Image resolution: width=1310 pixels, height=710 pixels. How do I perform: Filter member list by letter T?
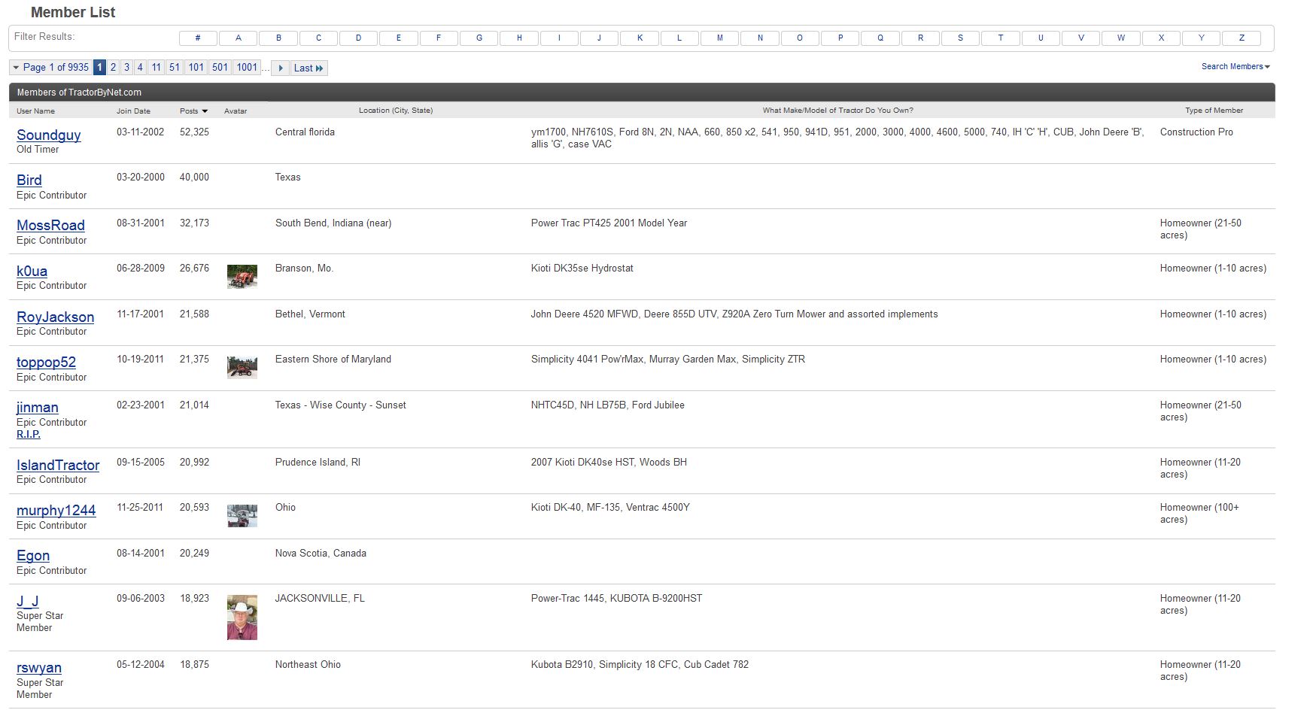pos(1000,38)
